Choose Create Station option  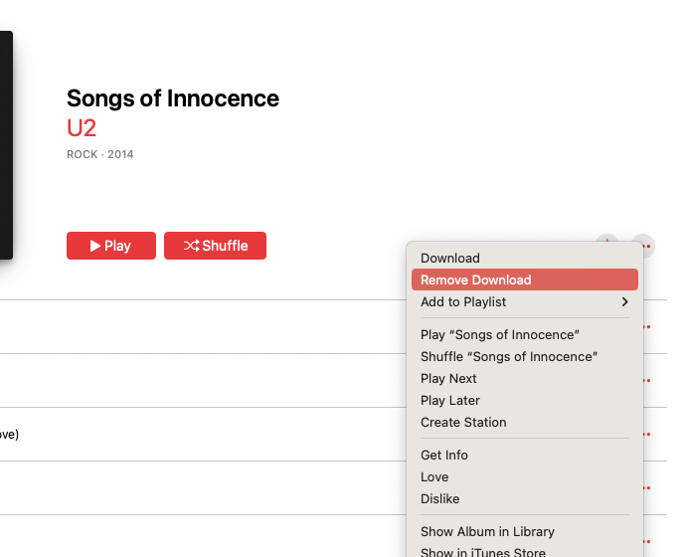[x=525, y=422]
